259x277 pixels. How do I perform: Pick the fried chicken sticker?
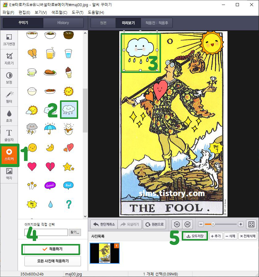click(x=32, y=53)
